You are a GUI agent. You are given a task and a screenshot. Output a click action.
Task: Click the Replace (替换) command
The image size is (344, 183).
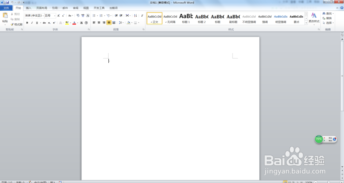[x=327, y=18]
